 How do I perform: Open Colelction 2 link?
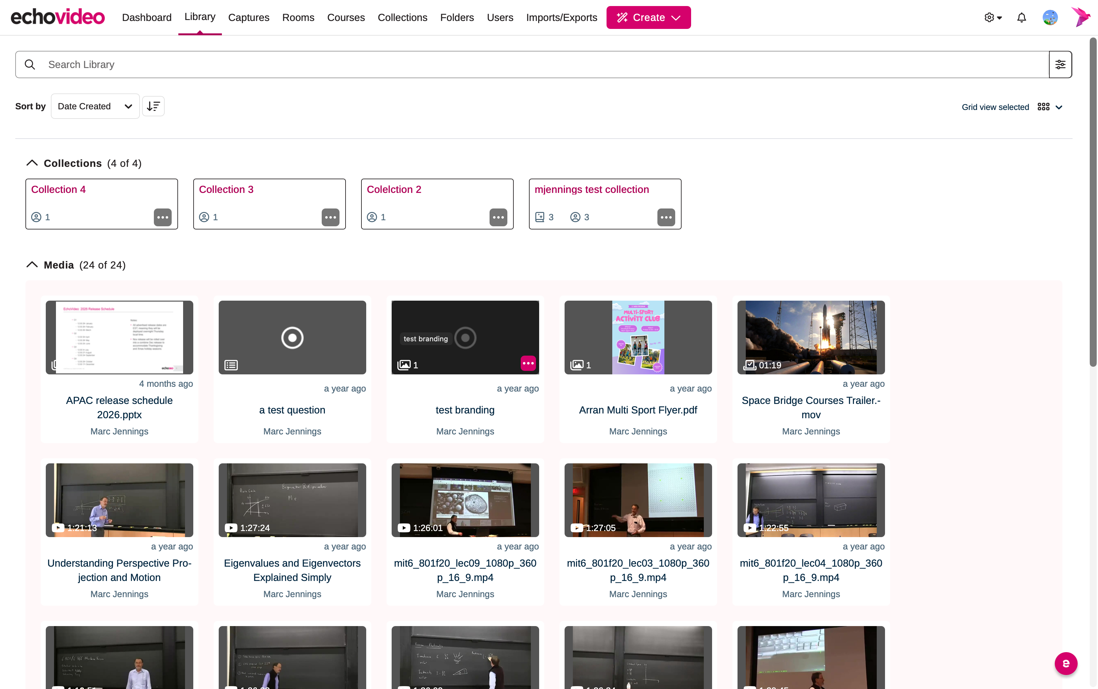pos(394,189)
